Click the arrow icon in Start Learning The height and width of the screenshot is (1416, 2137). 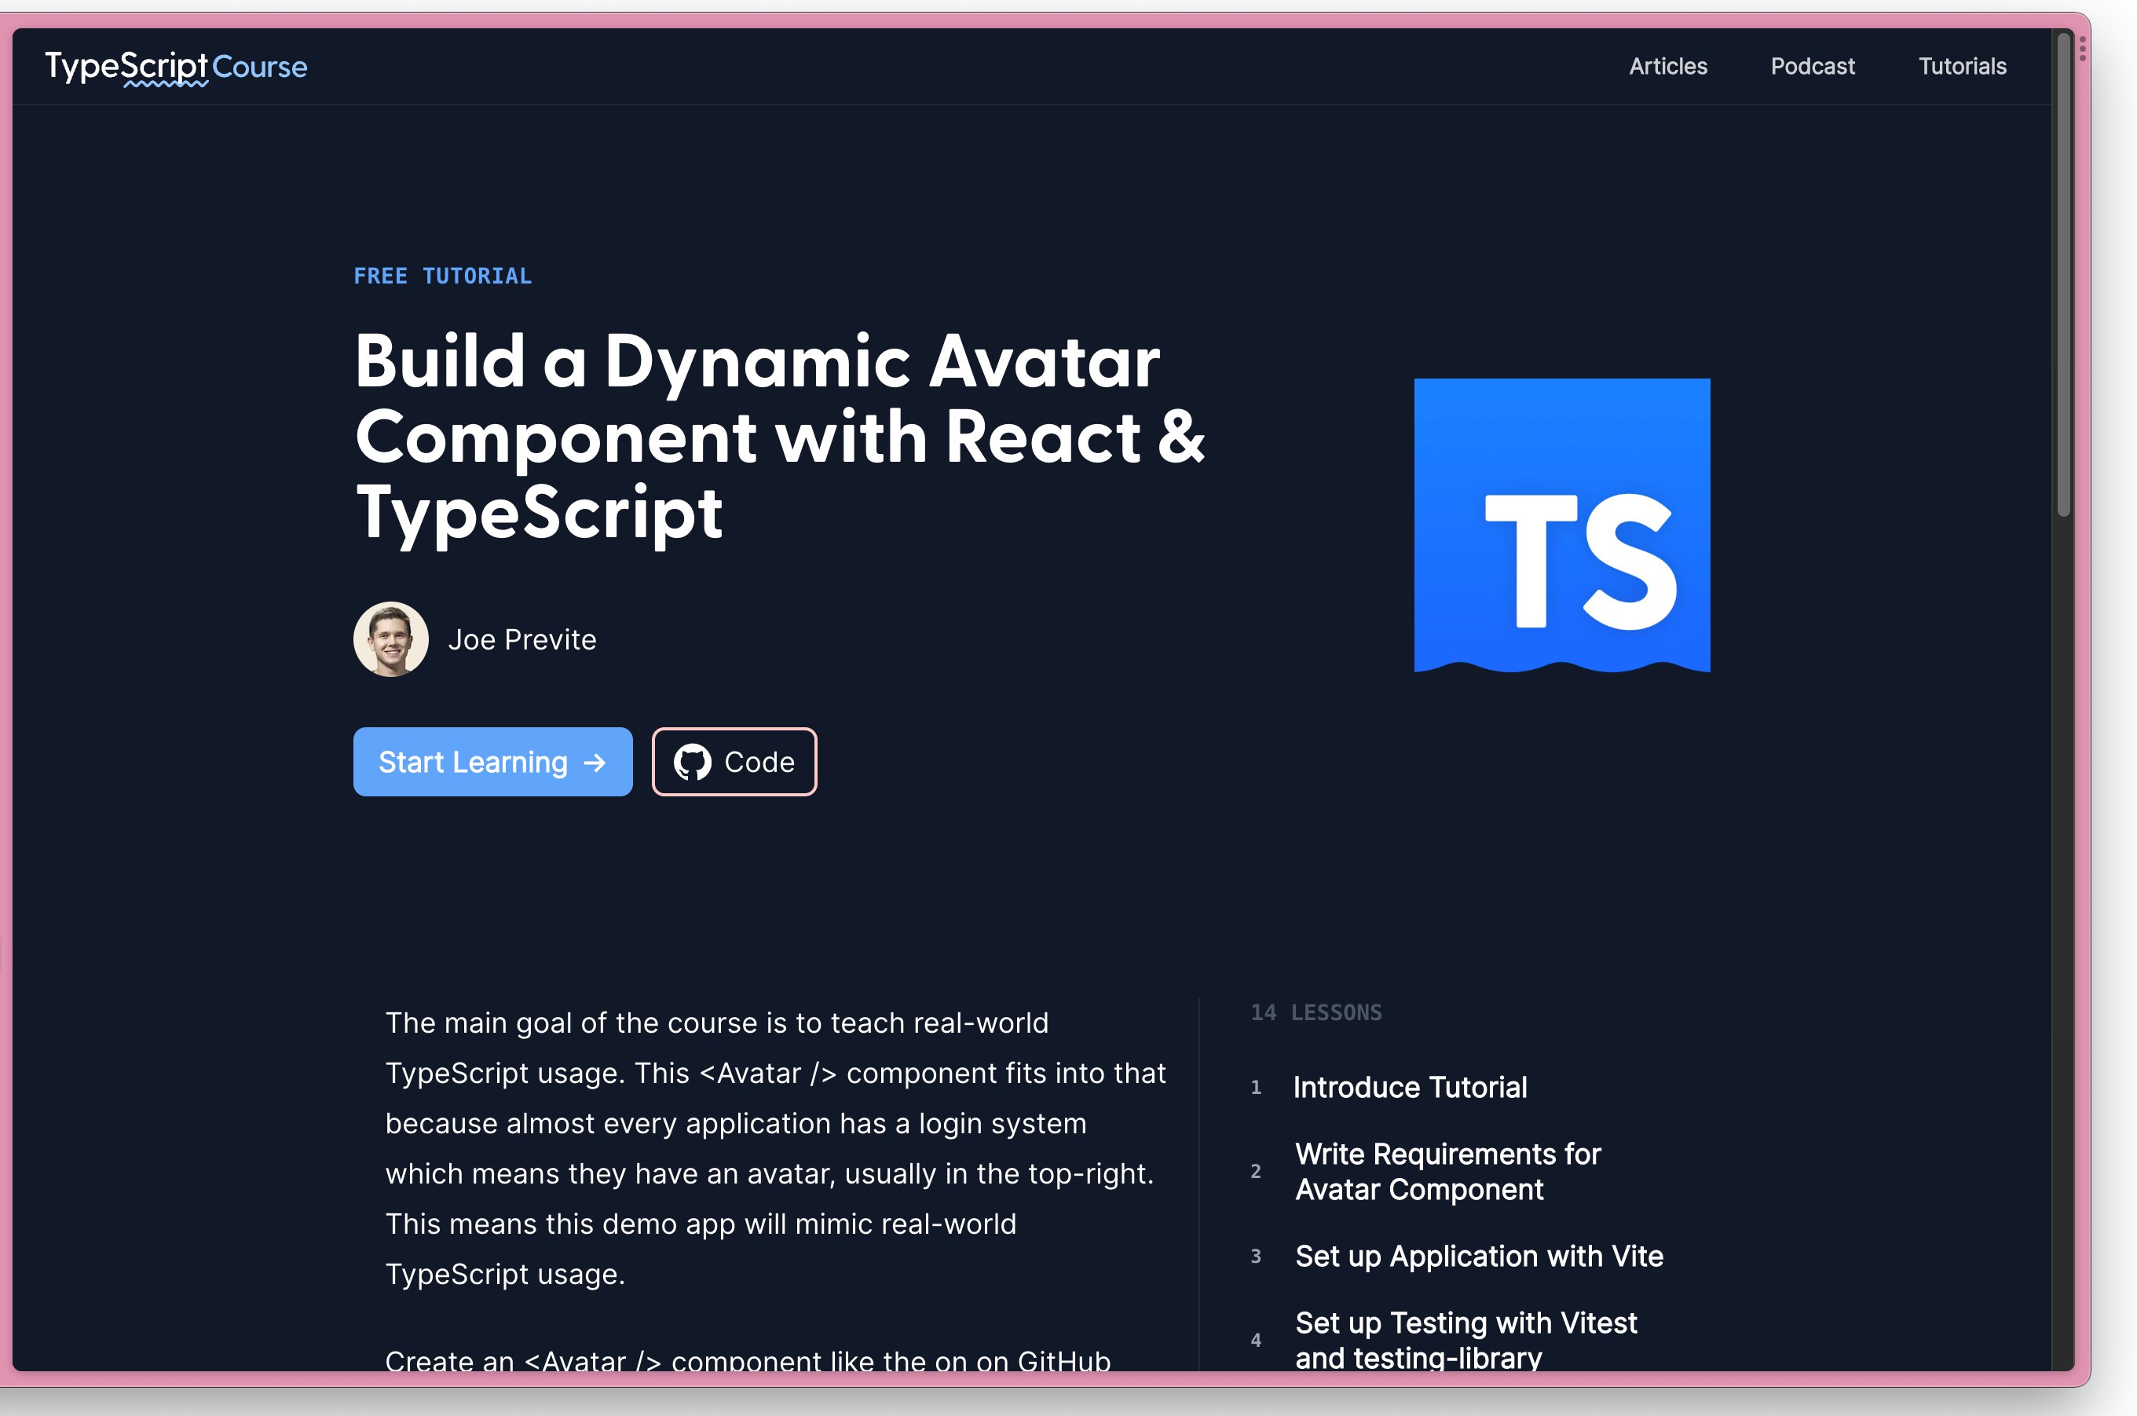click(x=595, y=763)
